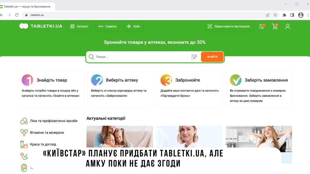The height and width of the screenshot is (174, 310).
Task: Select the Tabletki.ua browser tab
Action: pyautogui.click(x=27, y=7)
